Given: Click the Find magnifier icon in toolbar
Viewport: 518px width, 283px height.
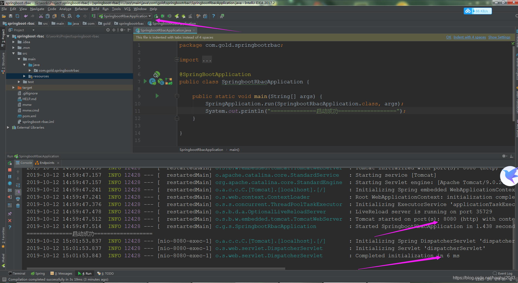Looking at the screenshot, I should click(63, 16).
